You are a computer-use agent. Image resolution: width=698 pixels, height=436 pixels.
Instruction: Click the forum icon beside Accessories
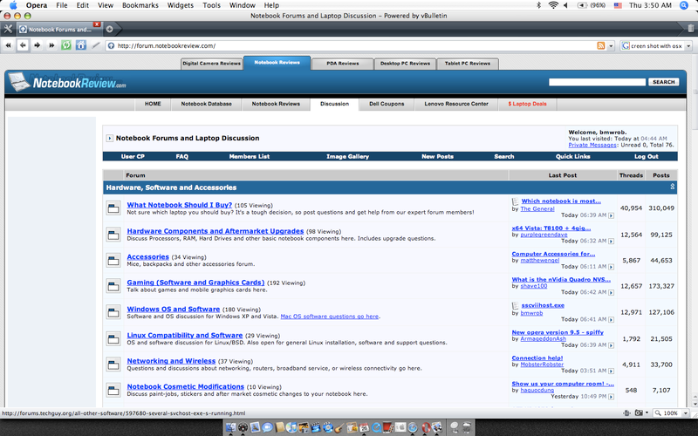click(113, 260)
